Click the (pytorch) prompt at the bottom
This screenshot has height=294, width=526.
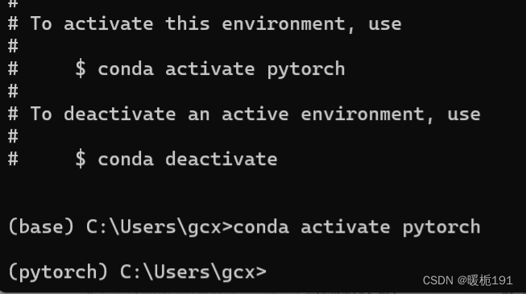point(138,272)
